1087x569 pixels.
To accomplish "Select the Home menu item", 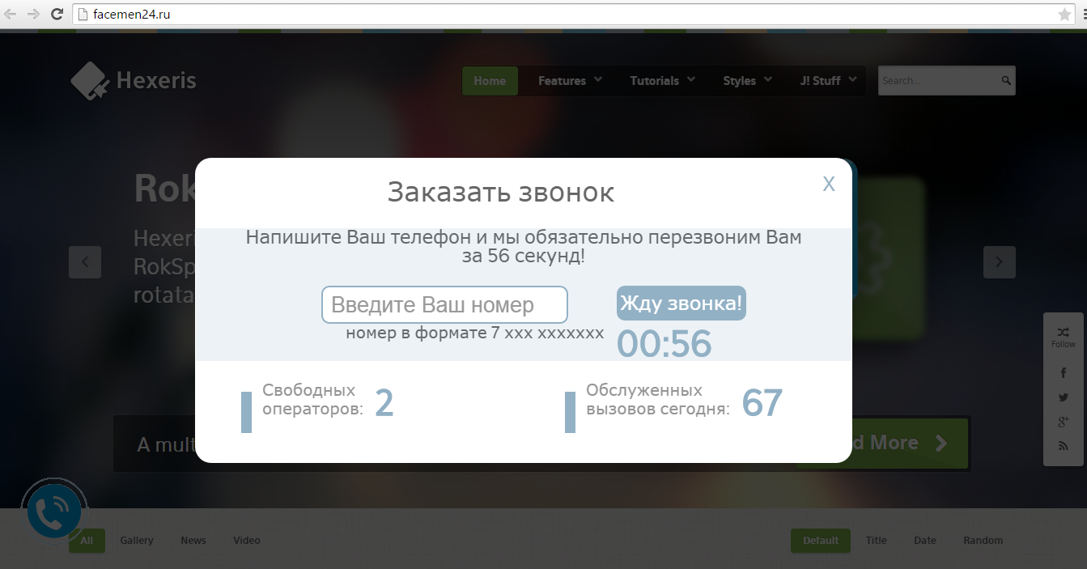I will click(x=489, y=80).
